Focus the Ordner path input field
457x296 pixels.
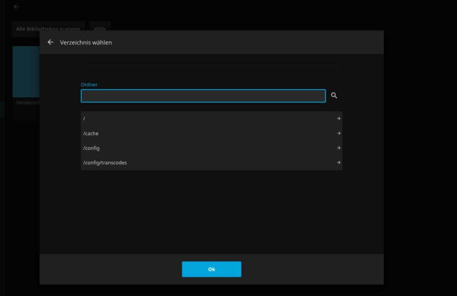pos(203,96)
